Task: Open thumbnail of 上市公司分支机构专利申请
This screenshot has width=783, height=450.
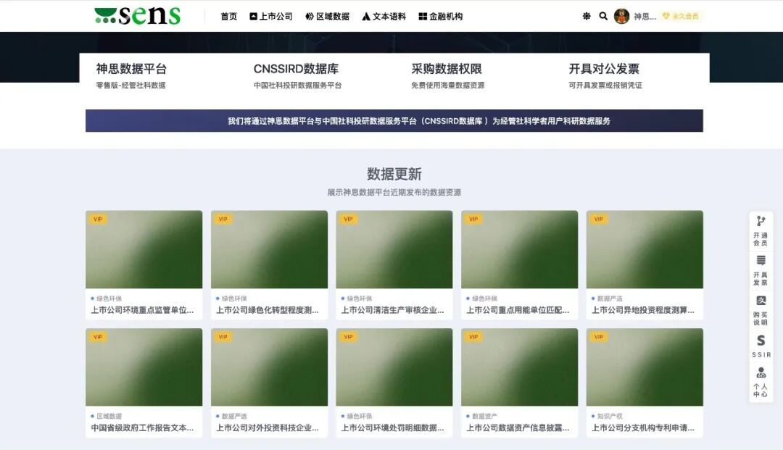Action: click(645, 367)
